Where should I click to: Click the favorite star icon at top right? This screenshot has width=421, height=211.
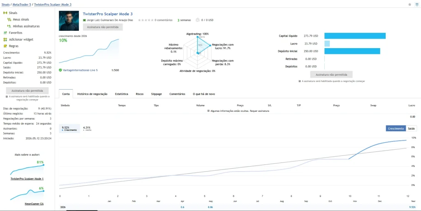pyautogui.click(x=410, y=5)
